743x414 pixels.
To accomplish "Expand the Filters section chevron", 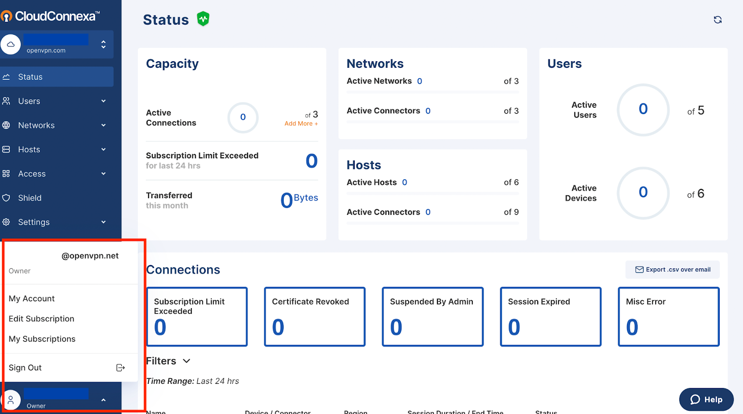I will tap(187, 361).
